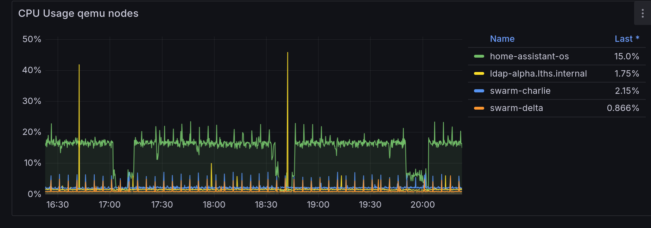Select the swarm-delta legend label
This screenshot has height=228, width=651.
pyautogui.click(x=516, y=108)
